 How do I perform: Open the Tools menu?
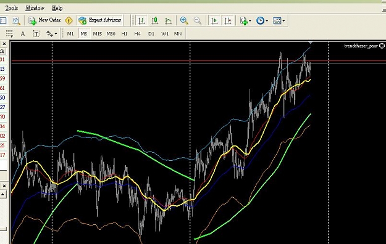coord(12,8)
